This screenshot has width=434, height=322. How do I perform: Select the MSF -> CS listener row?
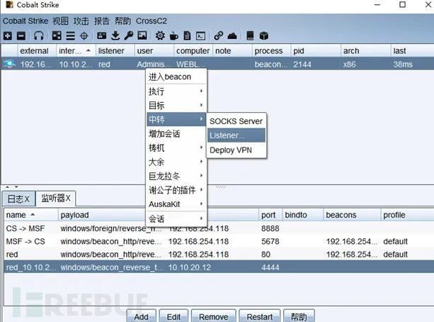click(219, 241)
